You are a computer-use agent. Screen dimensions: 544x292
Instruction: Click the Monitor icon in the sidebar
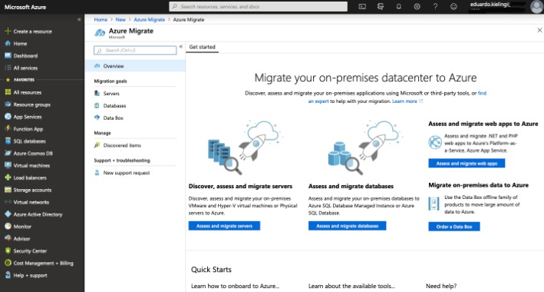coord(8,226)
